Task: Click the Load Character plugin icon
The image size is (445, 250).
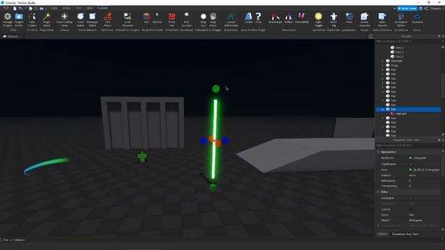Action: (x=127, y=17)
